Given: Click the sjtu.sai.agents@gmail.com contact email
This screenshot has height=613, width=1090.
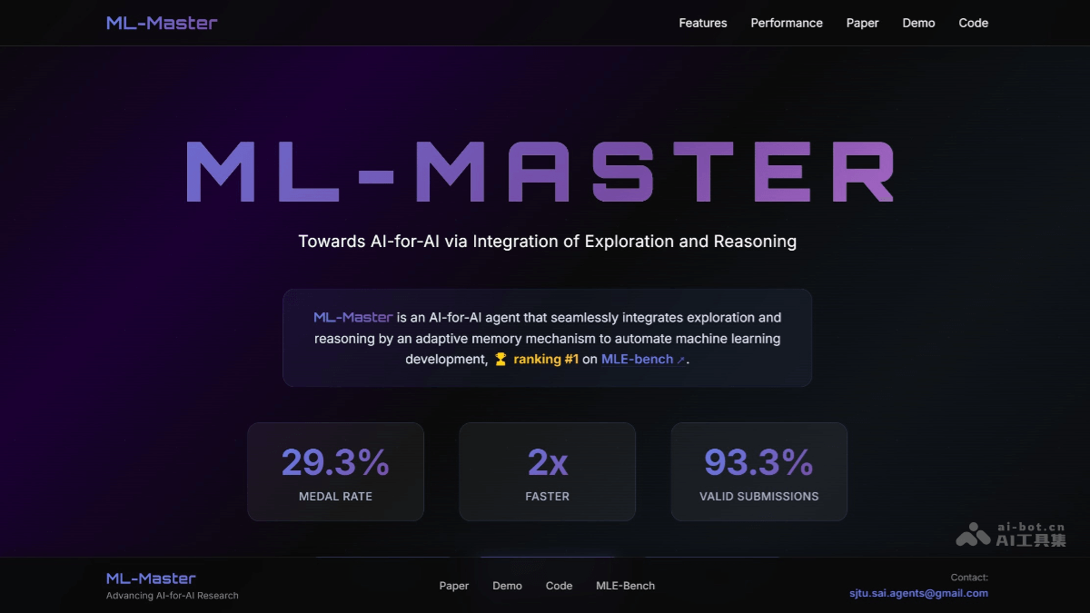Looking at the screenshot, I should (917, 593).
